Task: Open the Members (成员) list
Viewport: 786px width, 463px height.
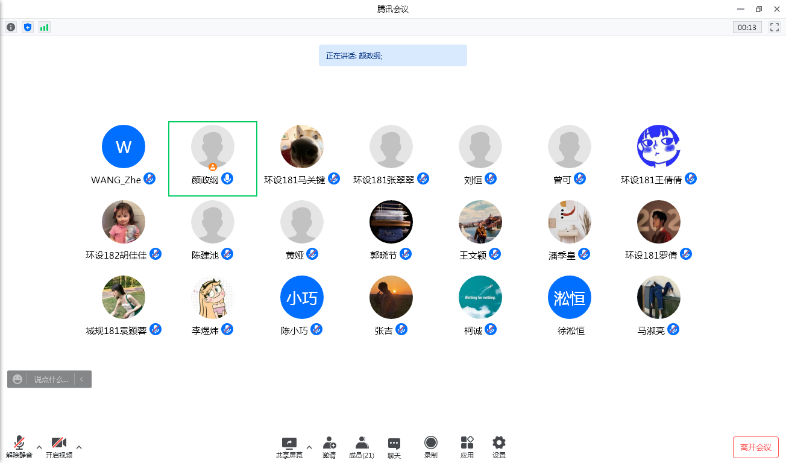Action: pos(362,447)
